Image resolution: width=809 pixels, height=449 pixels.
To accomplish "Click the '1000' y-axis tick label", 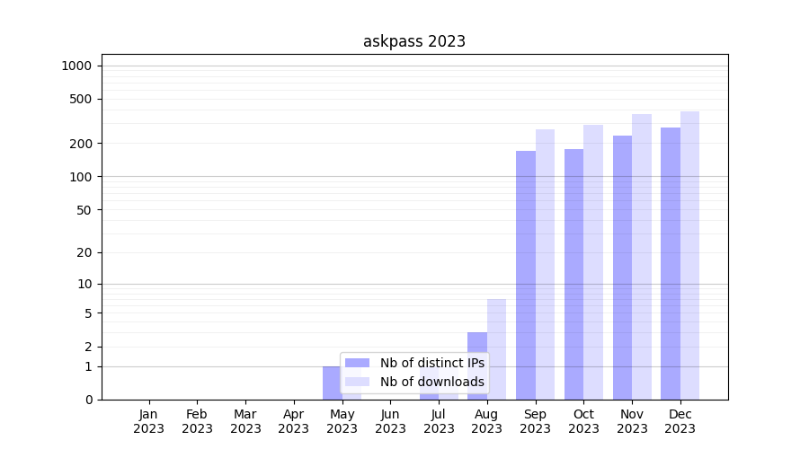I will (76, 66).
